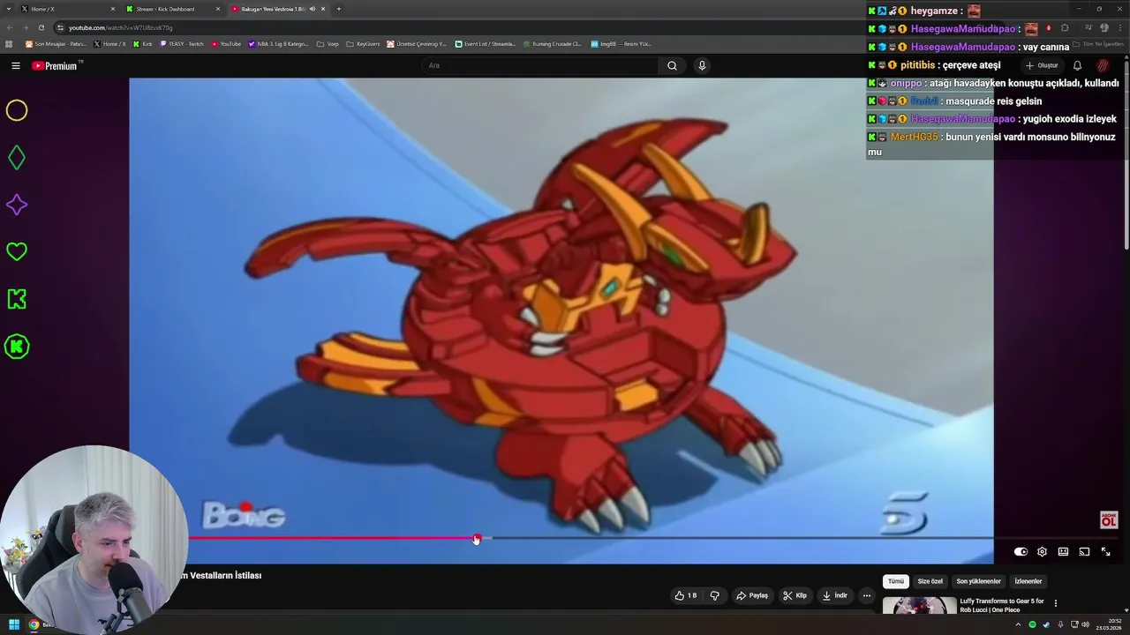Mute the Bakugan tab via speaker icon

click(312, 9)
